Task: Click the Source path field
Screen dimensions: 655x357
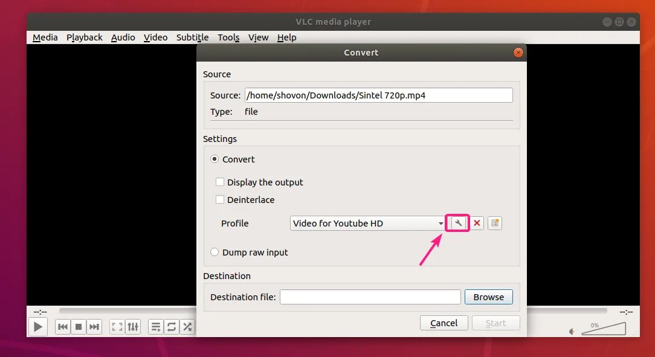Action: (x=378, y=95)
